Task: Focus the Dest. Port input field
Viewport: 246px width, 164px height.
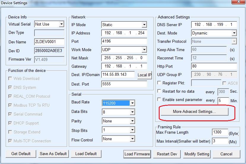Action: pyautogui.click(x=124, y=84)
